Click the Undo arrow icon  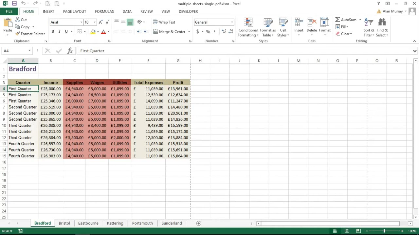[x=23, y=4]
